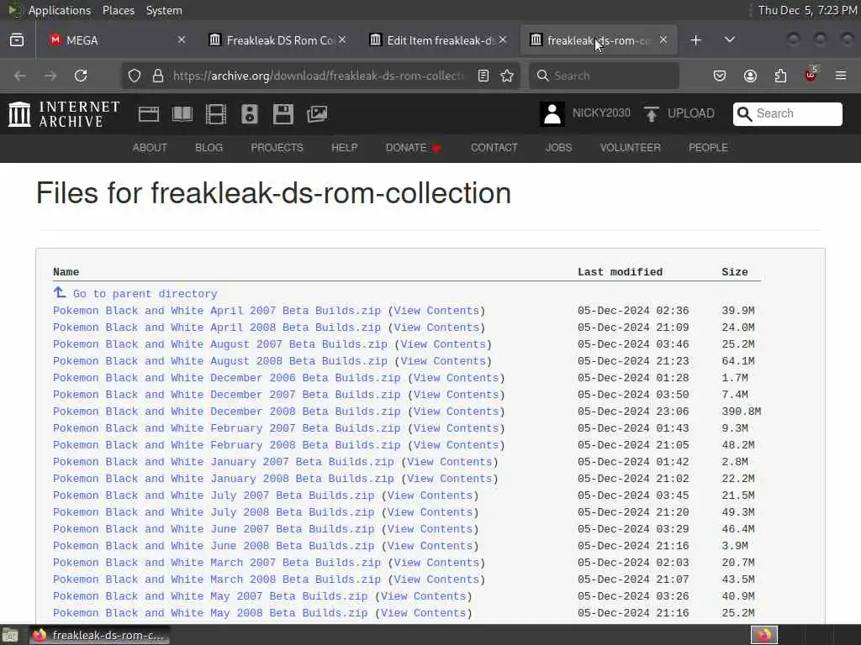Viewport: 861px width, 645px height.
Task: Click the Firefox toolbar search box
Action: point(604,75)
